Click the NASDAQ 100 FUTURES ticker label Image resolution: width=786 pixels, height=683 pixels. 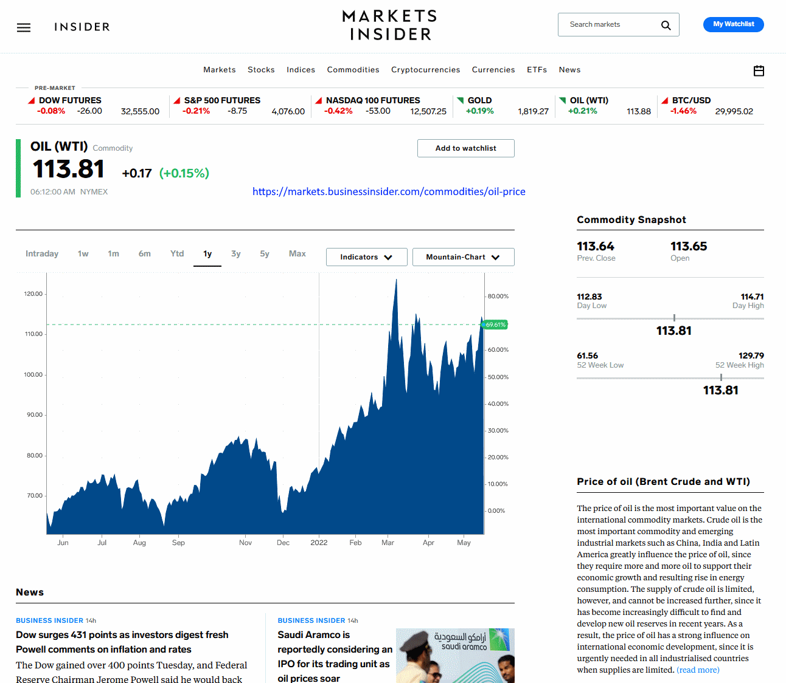373,100
